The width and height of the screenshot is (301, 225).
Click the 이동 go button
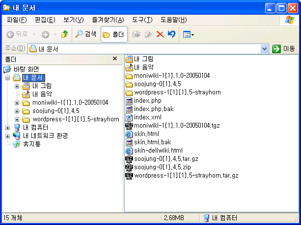(x=283, y=49)
